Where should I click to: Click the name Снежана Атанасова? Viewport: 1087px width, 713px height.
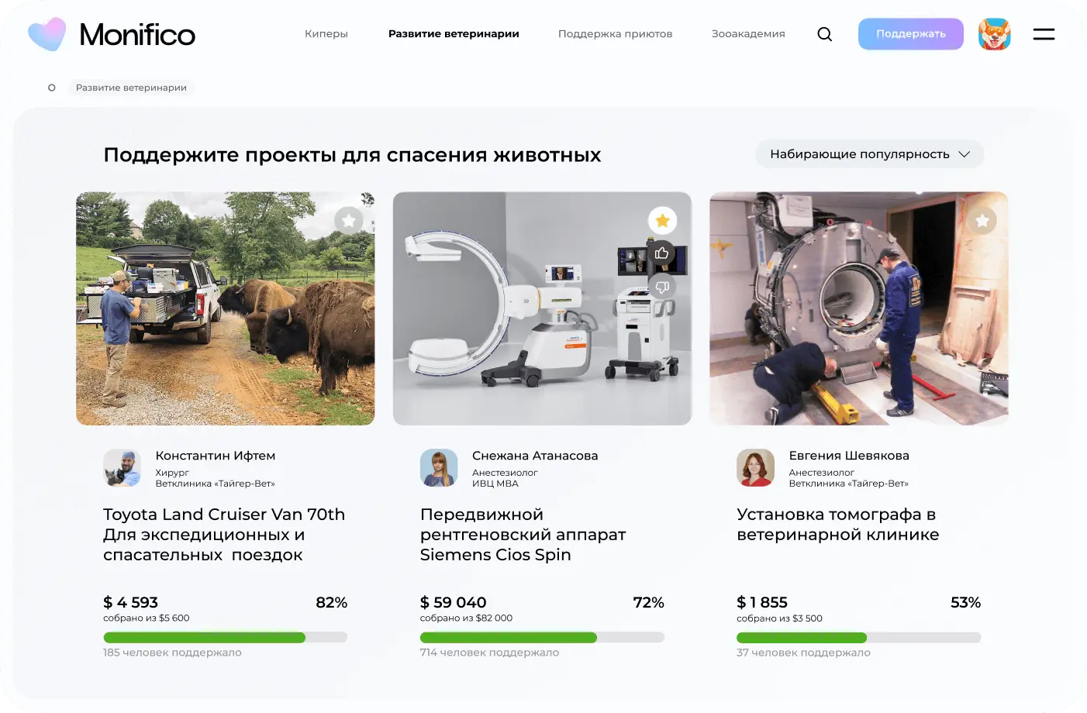535,456
